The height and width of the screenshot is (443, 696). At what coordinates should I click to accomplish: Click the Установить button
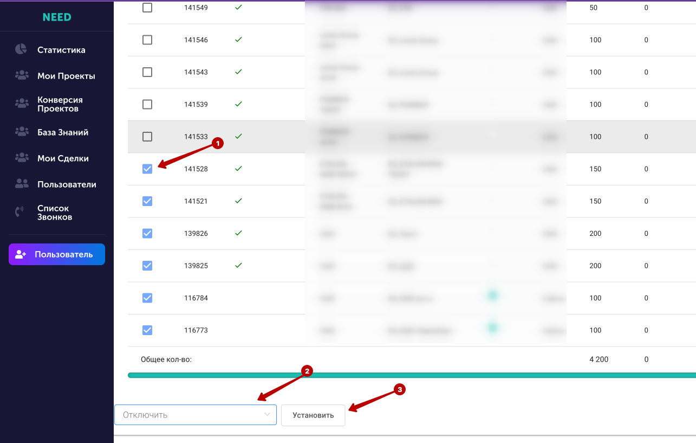313,415
